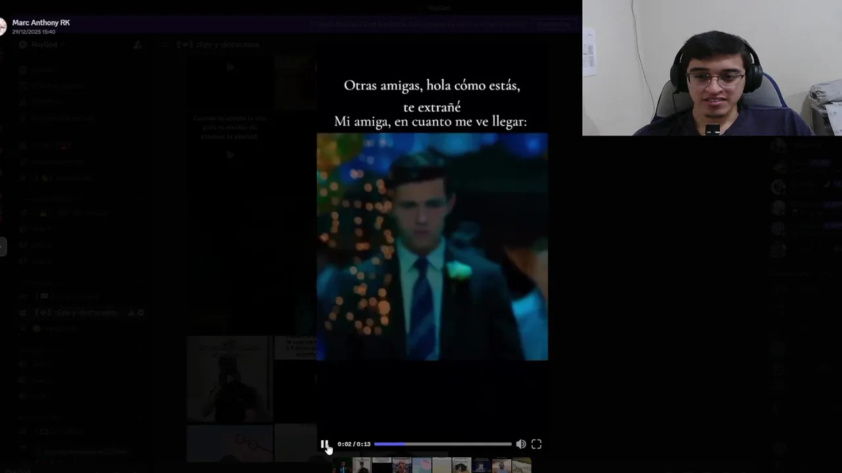Enter fullscreen mode for the video

tap(536, 444)
